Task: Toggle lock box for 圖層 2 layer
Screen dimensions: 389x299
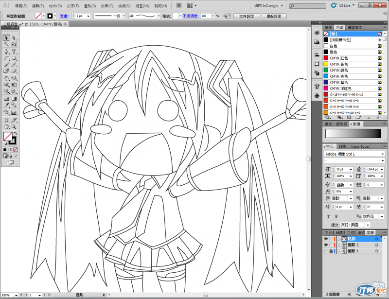Action: (331, 245)
